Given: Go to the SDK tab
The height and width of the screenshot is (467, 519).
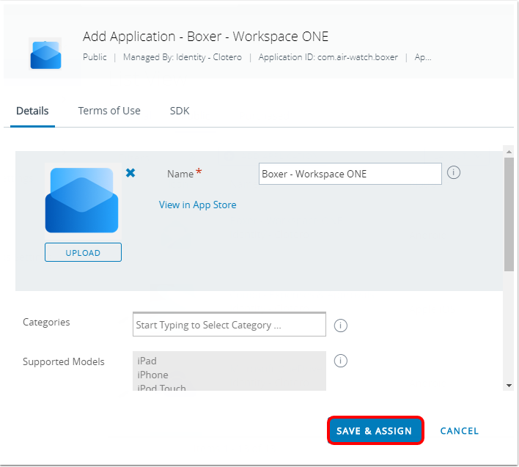Looking at the screenshot, I should point(180,111).
